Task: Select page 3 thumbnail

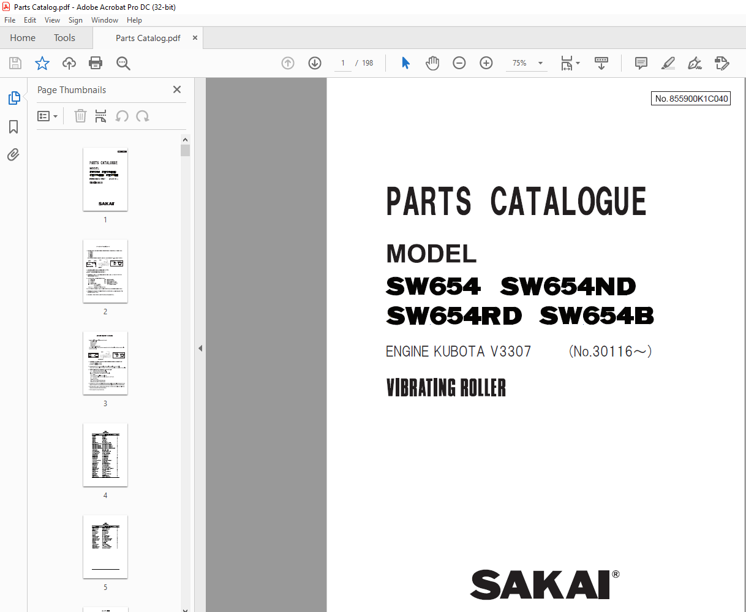Action: pos(105,363)
